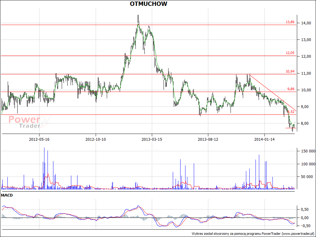
Task: Click the 10,00 price axis value
Action: coord(306,90)
